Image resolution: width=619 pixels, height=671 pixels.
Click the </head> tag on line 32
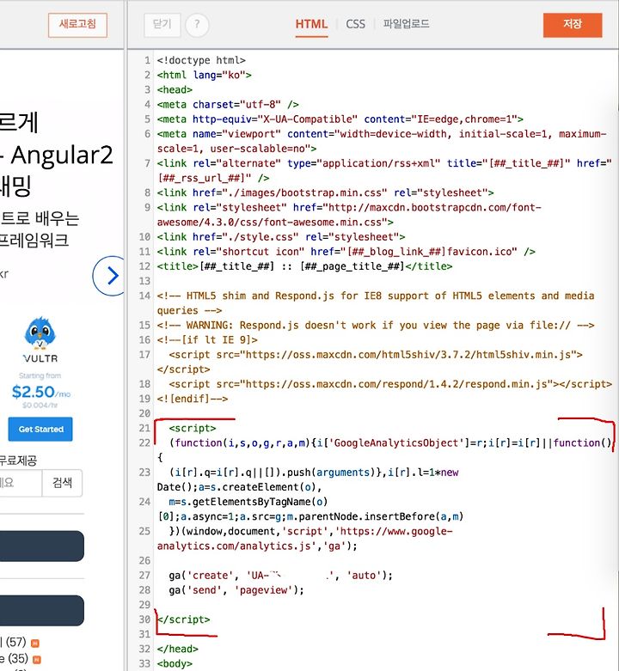(x=178, y=649)
